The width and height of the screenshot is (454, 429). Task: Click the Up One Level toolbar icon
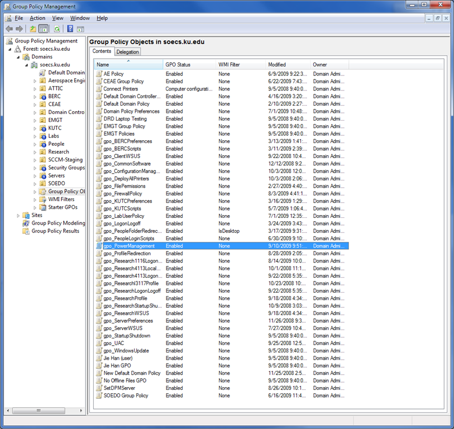click(x=33, y=28)
